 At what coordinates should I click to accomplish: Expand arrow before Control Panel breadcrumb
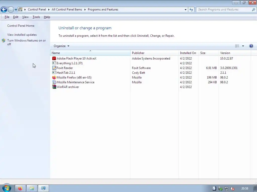25,10
